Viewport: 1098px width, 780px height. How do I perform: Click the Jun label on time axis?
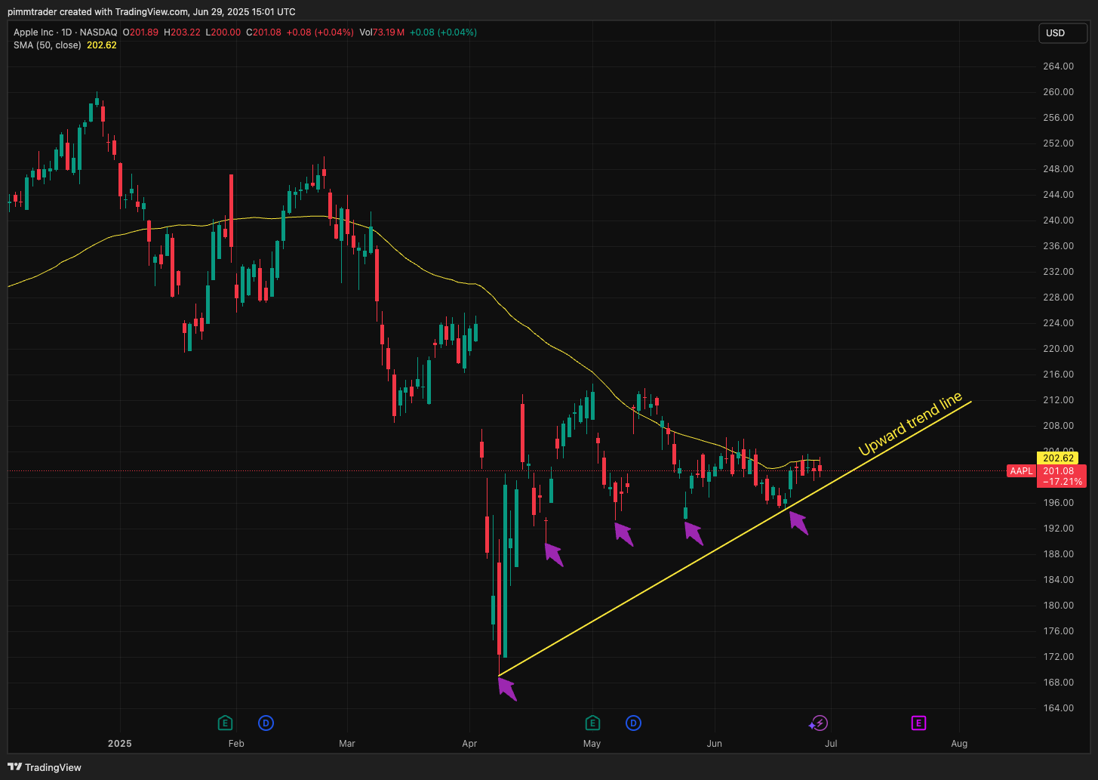714,744
